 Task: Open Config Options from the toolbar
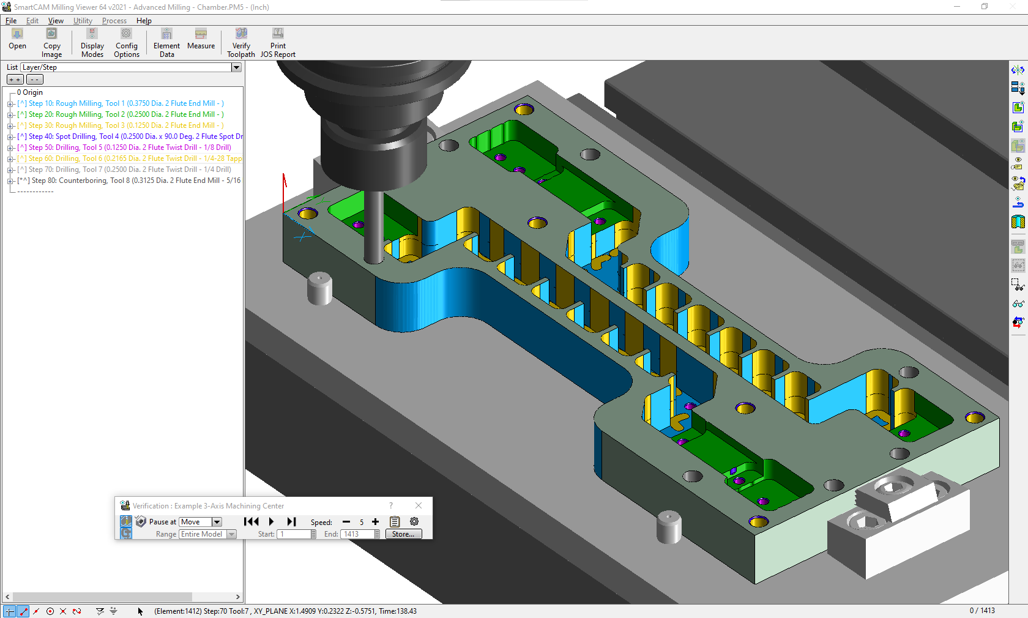127,43
